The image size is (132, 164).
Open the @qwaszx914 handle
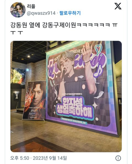click(x=41, y=13)
